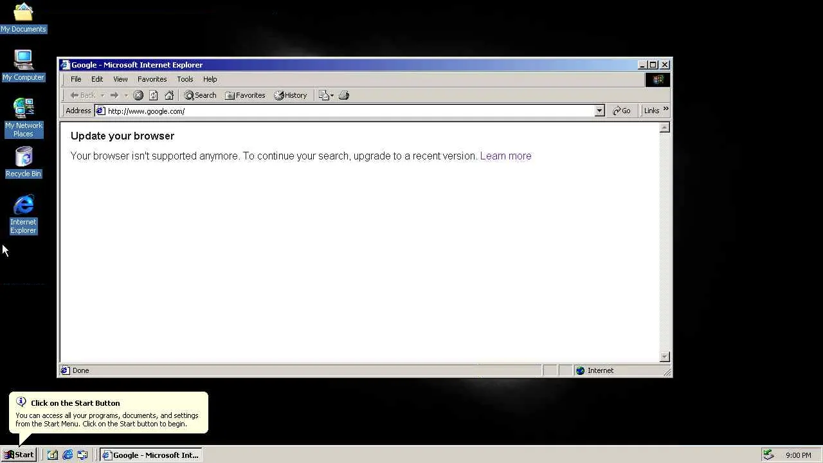Click the Start button
This screenshot has width=823, height=463.
(19, 455)
